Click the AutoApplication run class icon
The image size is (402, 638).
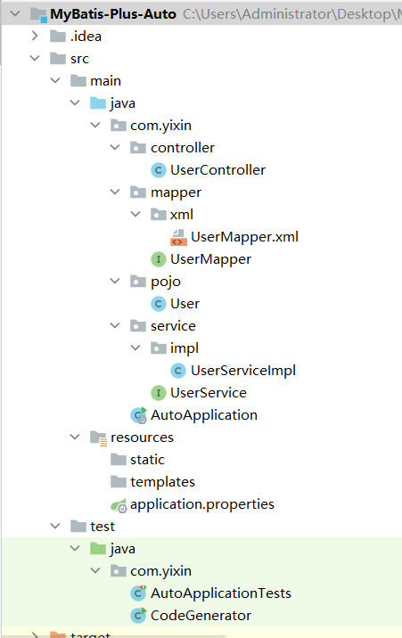(x=138, y=415)
